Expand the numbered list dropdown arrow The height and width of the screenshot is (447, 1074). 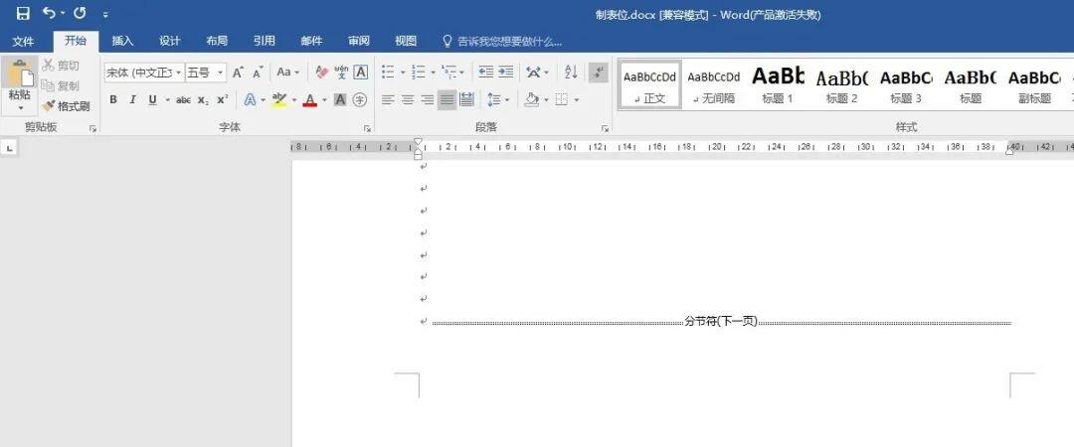[x=433, y=72]
